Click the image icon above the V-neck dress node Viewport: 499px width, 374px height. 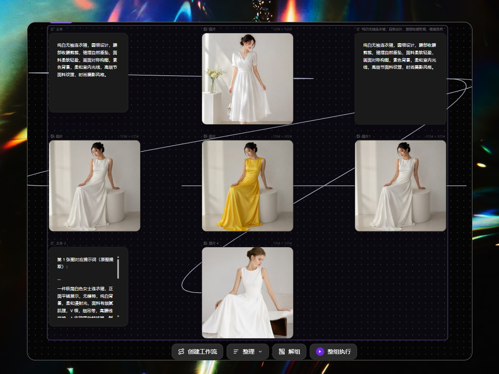pyautogui.click(x=205, y=30)
